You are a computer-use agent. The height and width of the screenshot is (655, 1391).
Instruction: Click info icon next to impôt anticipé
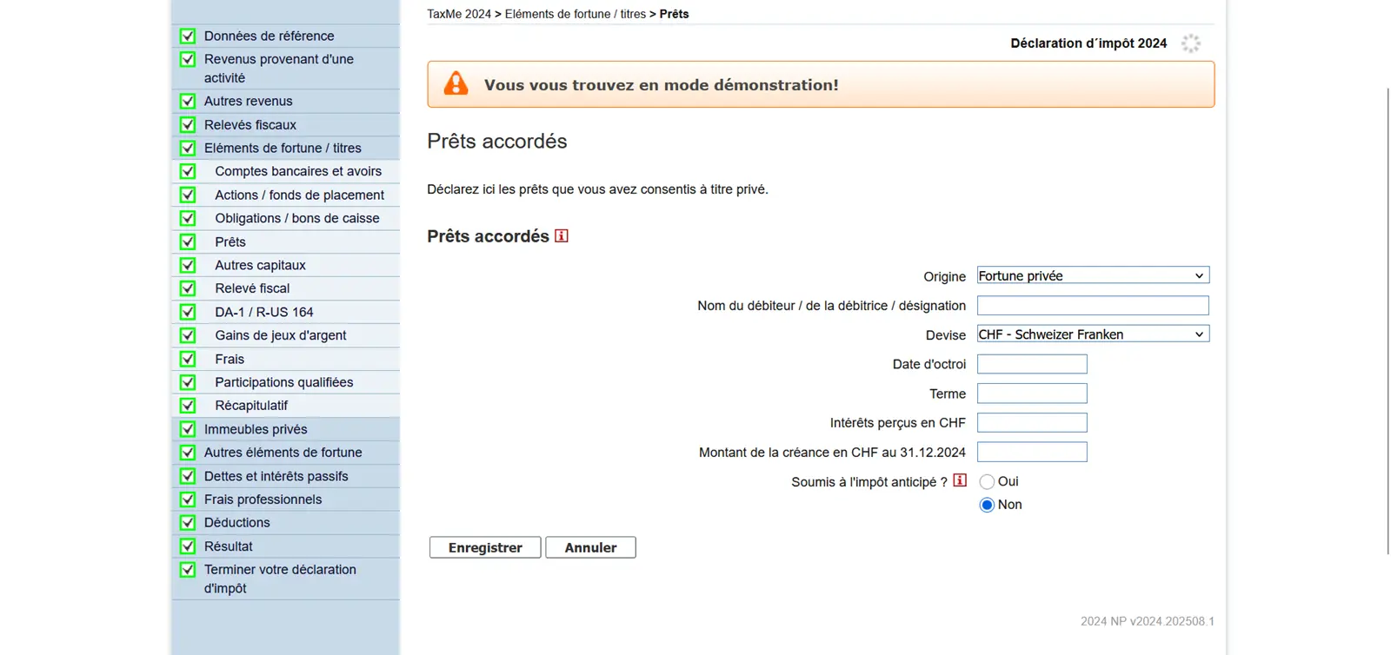(960, 480)
